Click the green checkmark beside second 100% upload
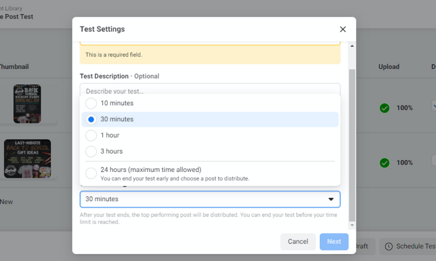The image size is (436, 261). 384,162
